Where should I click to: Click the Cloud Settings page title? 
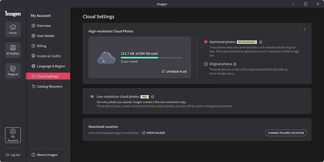99,17
